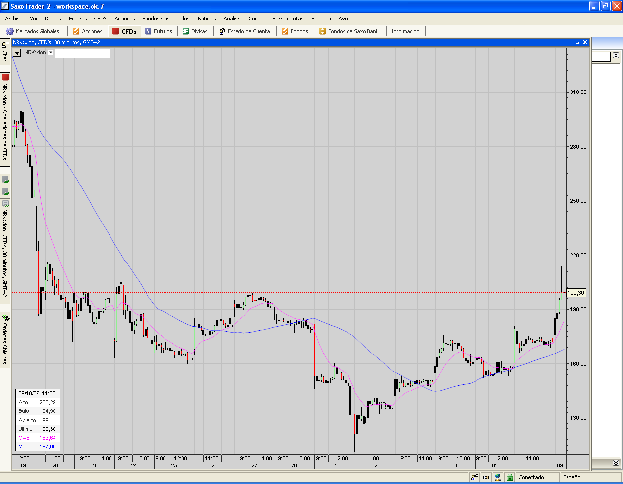Open the Noticias menu
Screen dimensions: 623x484
click(207, 19)
